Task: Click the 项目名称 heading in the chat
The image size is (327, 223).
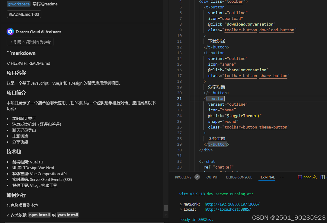Action: [16, 73]
